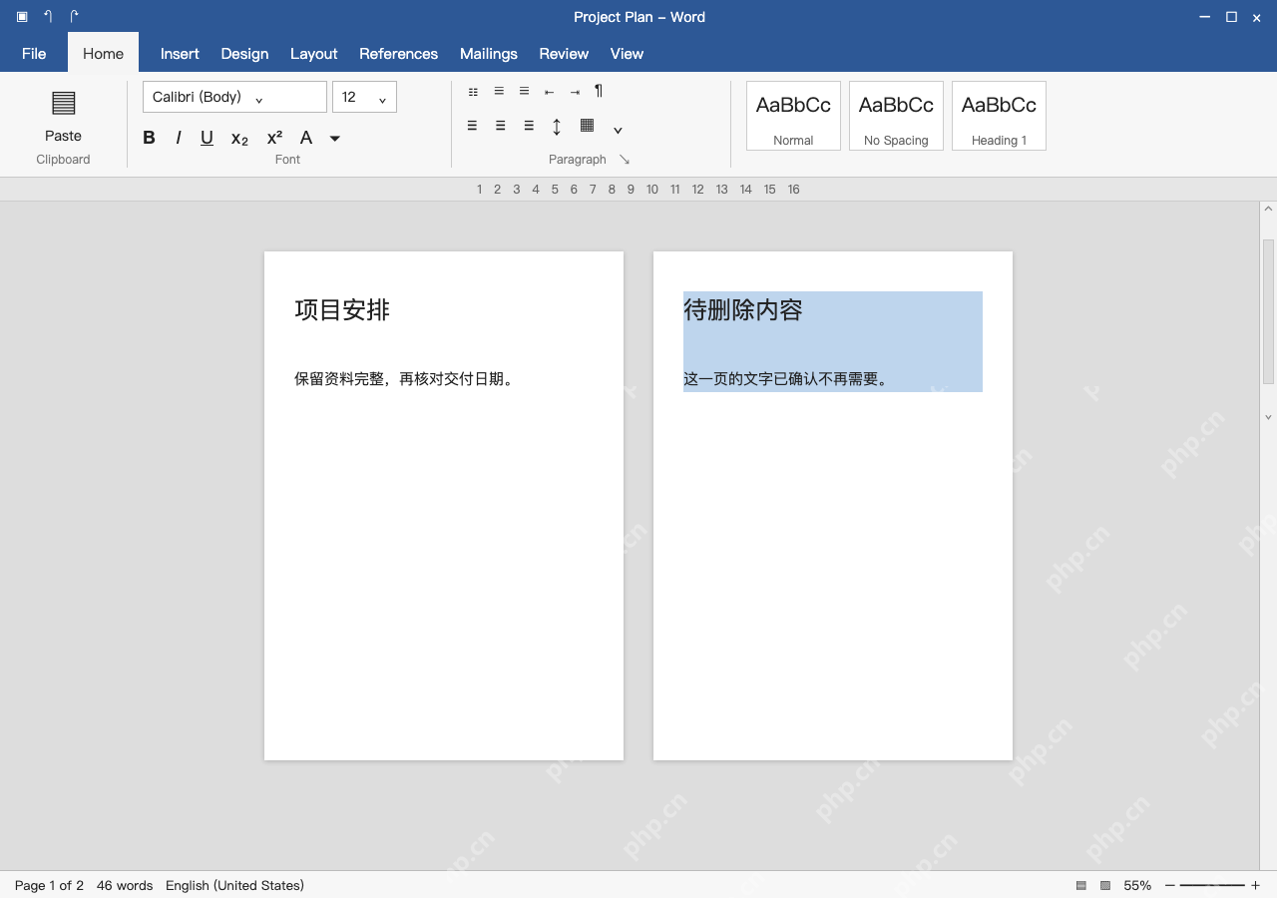This screenshot has height=898, width=1277.
Task: Toggle bold formatting
Action: (149, 138)
